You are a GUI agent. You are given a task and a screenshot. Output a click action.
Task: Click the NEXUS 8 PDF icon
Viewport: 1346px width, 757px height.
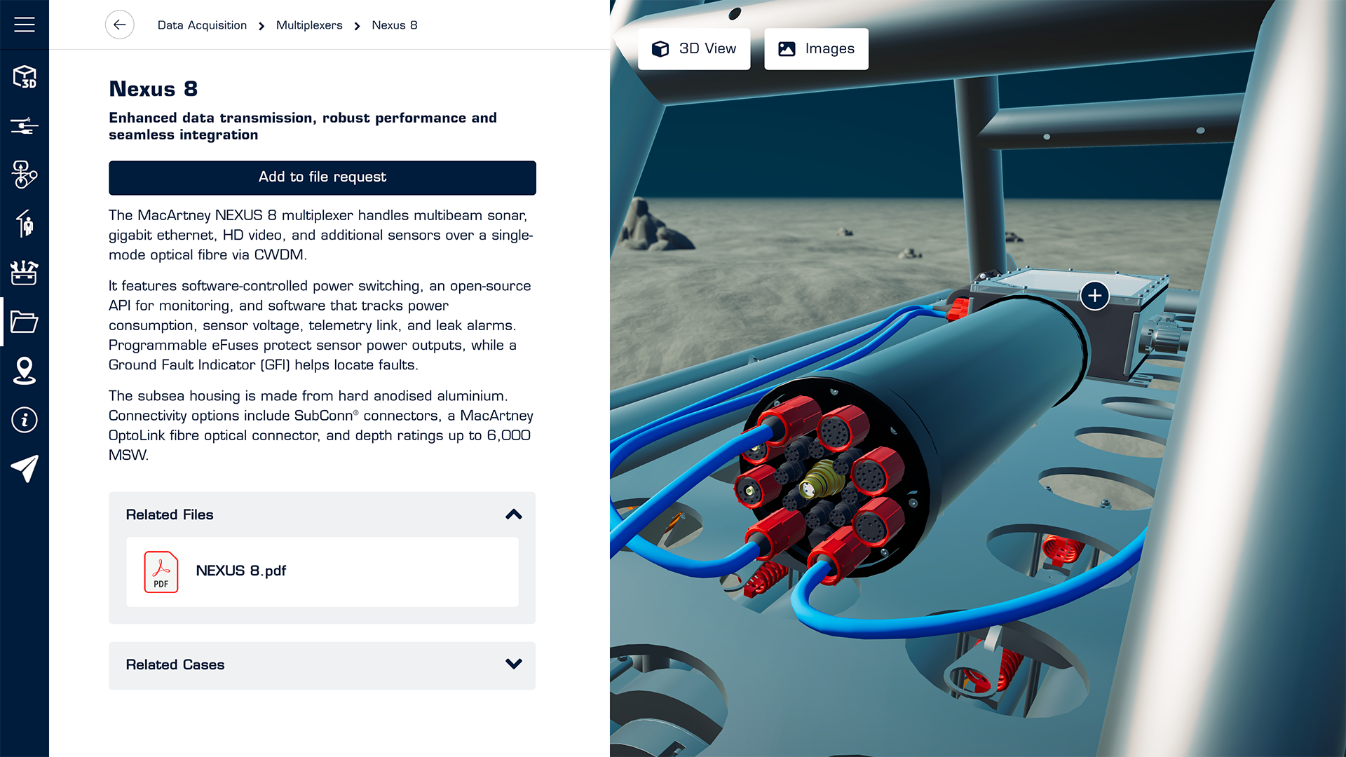(161, 572)
